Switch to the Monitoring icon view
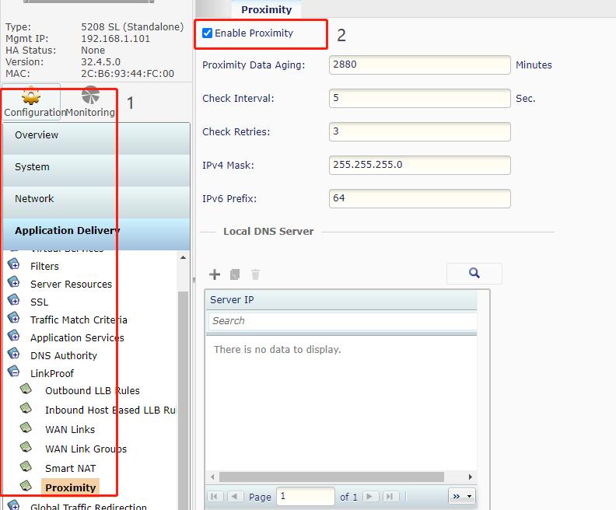Screen dimensions: 616x510 pyautogui.click(x=90, y=102)
